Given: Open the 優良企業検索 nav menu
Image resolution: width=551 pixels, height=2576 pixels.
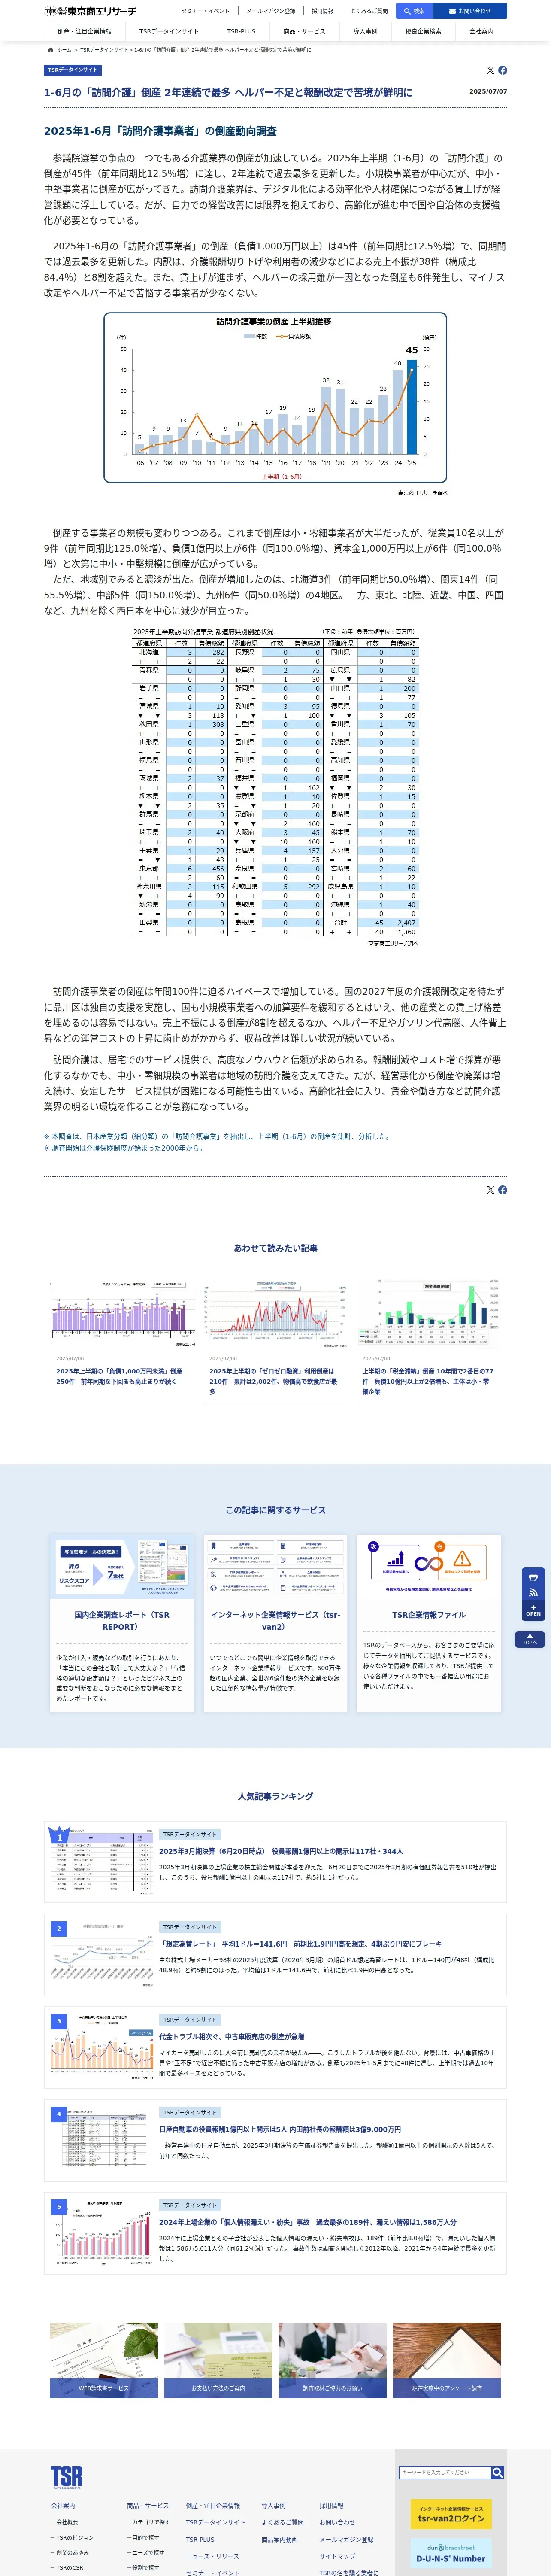Looking at the screenshot, I should (423, 31).
